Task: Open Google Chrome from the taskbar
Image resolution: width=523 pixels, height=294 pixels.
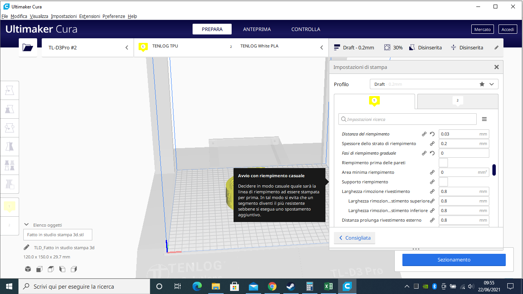Action: tap(272, 286)
